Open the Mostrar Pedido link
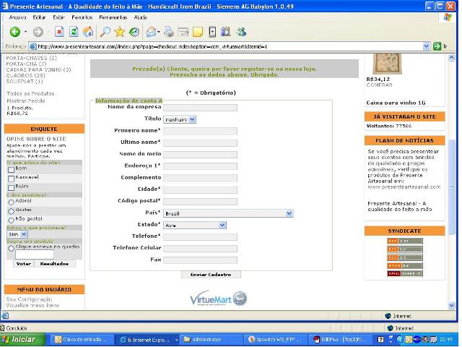Viewport: 462px width, 347px height. (26, 101)
